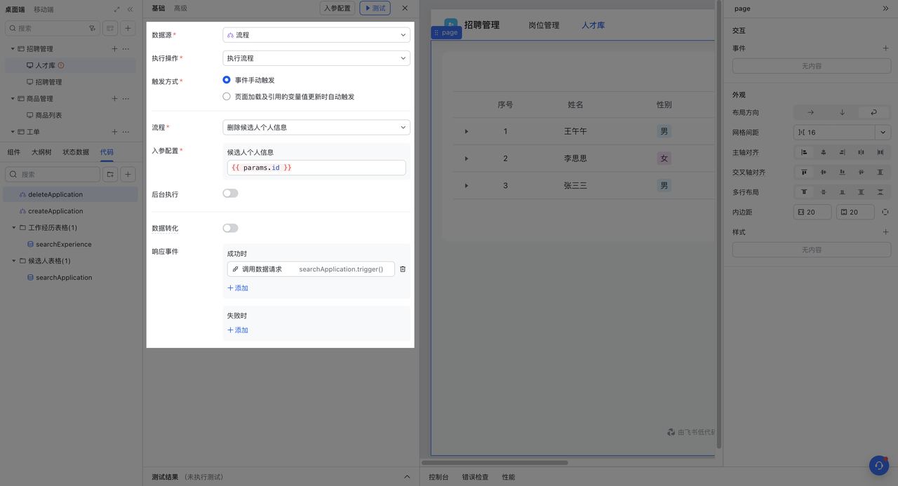Click 添加 under 成功时
The width and height of the screenshot is (898, 486).
click(x=238, y=288)
